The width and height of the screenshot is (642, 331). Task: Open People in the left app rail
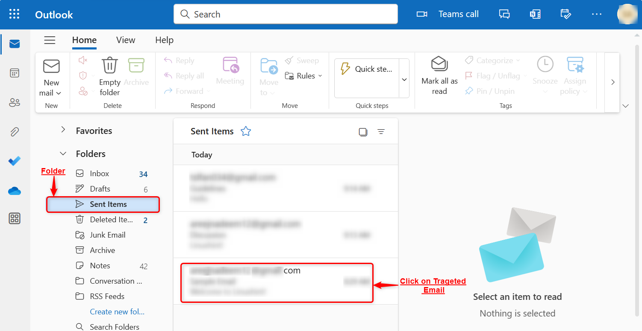[15, 102]
